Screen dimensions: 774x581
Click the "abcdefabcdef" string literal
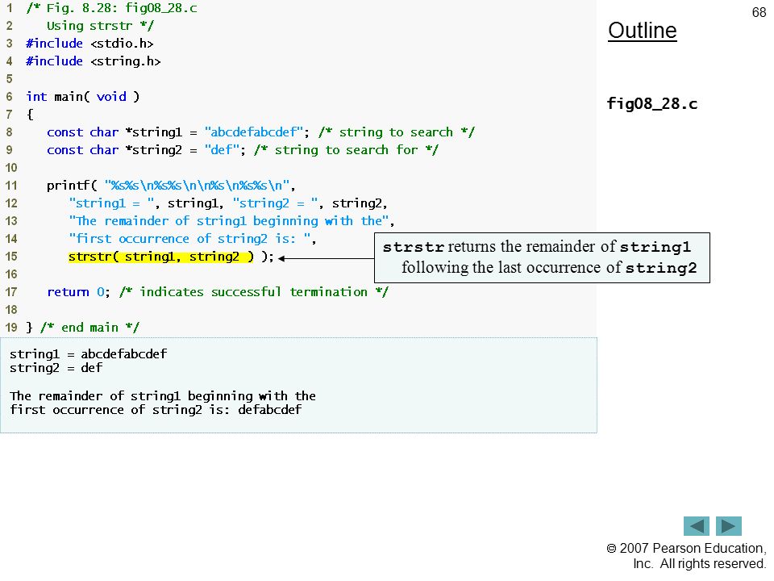[253, 132]
